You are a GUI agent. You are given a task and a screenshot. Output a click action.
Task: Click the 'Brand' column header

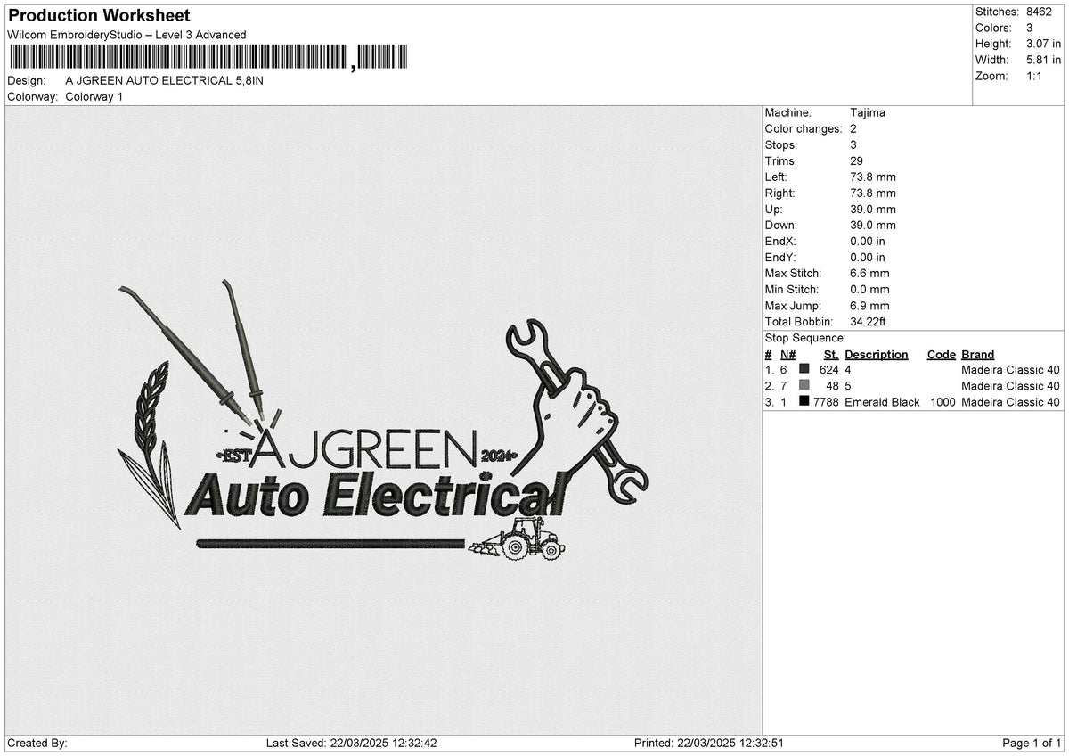pos(978,354)
